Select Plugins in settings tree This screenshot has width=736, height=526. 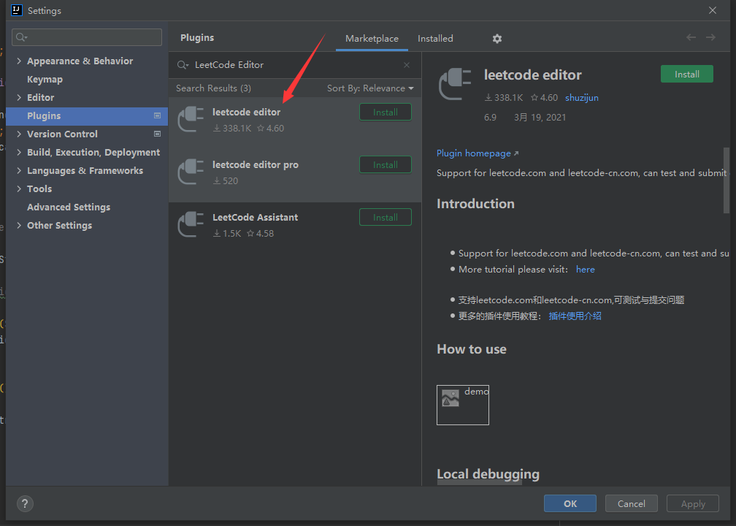(x=87, y=116)
